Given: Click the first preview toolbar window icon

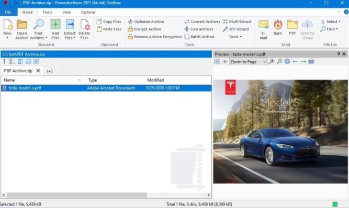Looking at the screenshot, I should pos(217,62).
